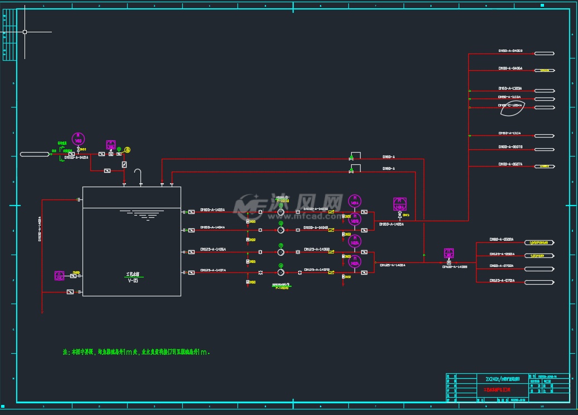Image resolution: width=578 pixels, height=415 pixels.
Task: Select the PI 1402A pressure gauge circle
Action: (354, 241)
